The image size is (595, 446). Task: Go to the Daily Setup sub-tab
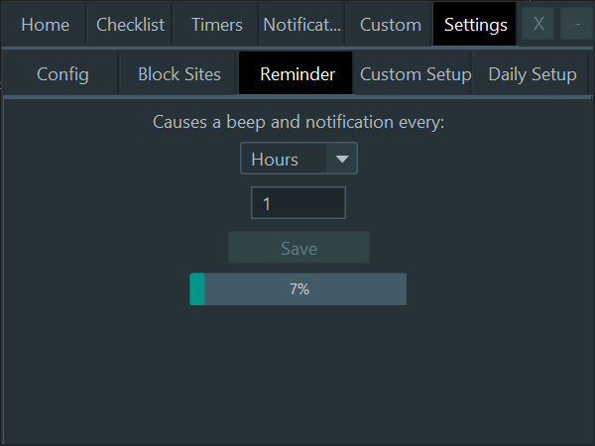point(532,74)
